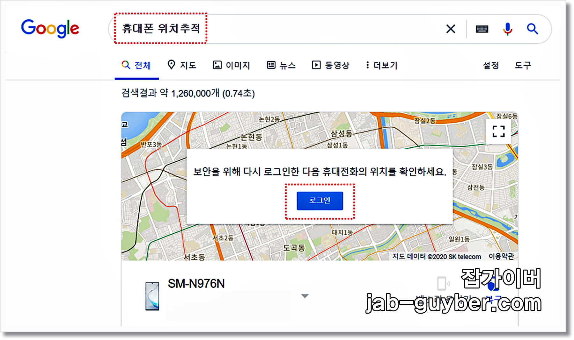Expand the 더보기 menu

(382, 65)
